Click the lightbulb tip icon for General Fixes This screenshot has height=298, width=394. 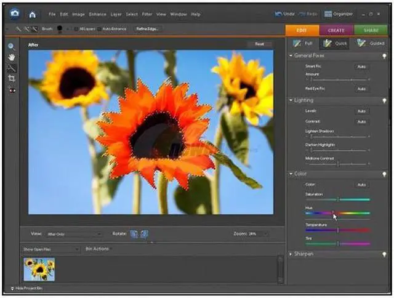pyautogui.click(x=384, y=56)
